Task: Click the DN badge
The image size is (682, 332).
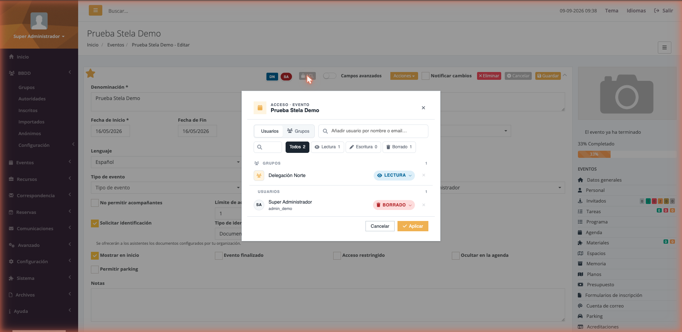Action: (x=272, y=77)
